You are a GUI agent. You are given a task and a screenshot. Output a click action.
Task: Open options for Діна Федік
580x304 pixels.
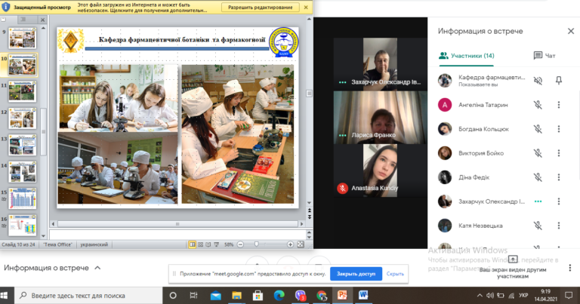[559, 177]
